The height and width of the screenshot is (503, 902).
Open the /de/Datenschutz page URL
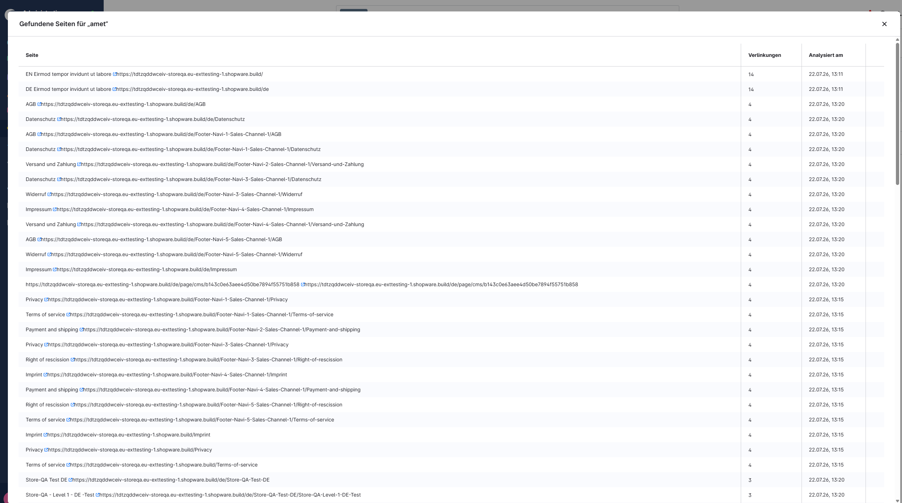[x=153, y=119]
